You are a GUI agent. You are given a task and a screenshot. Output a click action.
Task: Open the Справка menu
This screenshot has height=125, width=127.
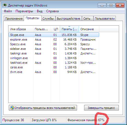tap(52, 11)
